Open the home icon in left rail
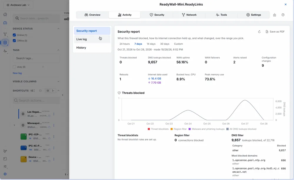294x180 pixels. click(5, 14)
